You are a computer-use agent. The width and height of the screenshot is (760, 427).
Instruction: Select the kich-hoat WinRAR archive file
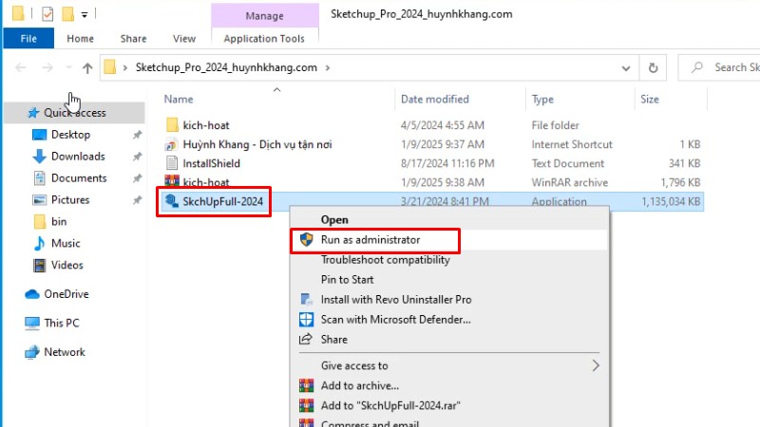click(206, 181)
